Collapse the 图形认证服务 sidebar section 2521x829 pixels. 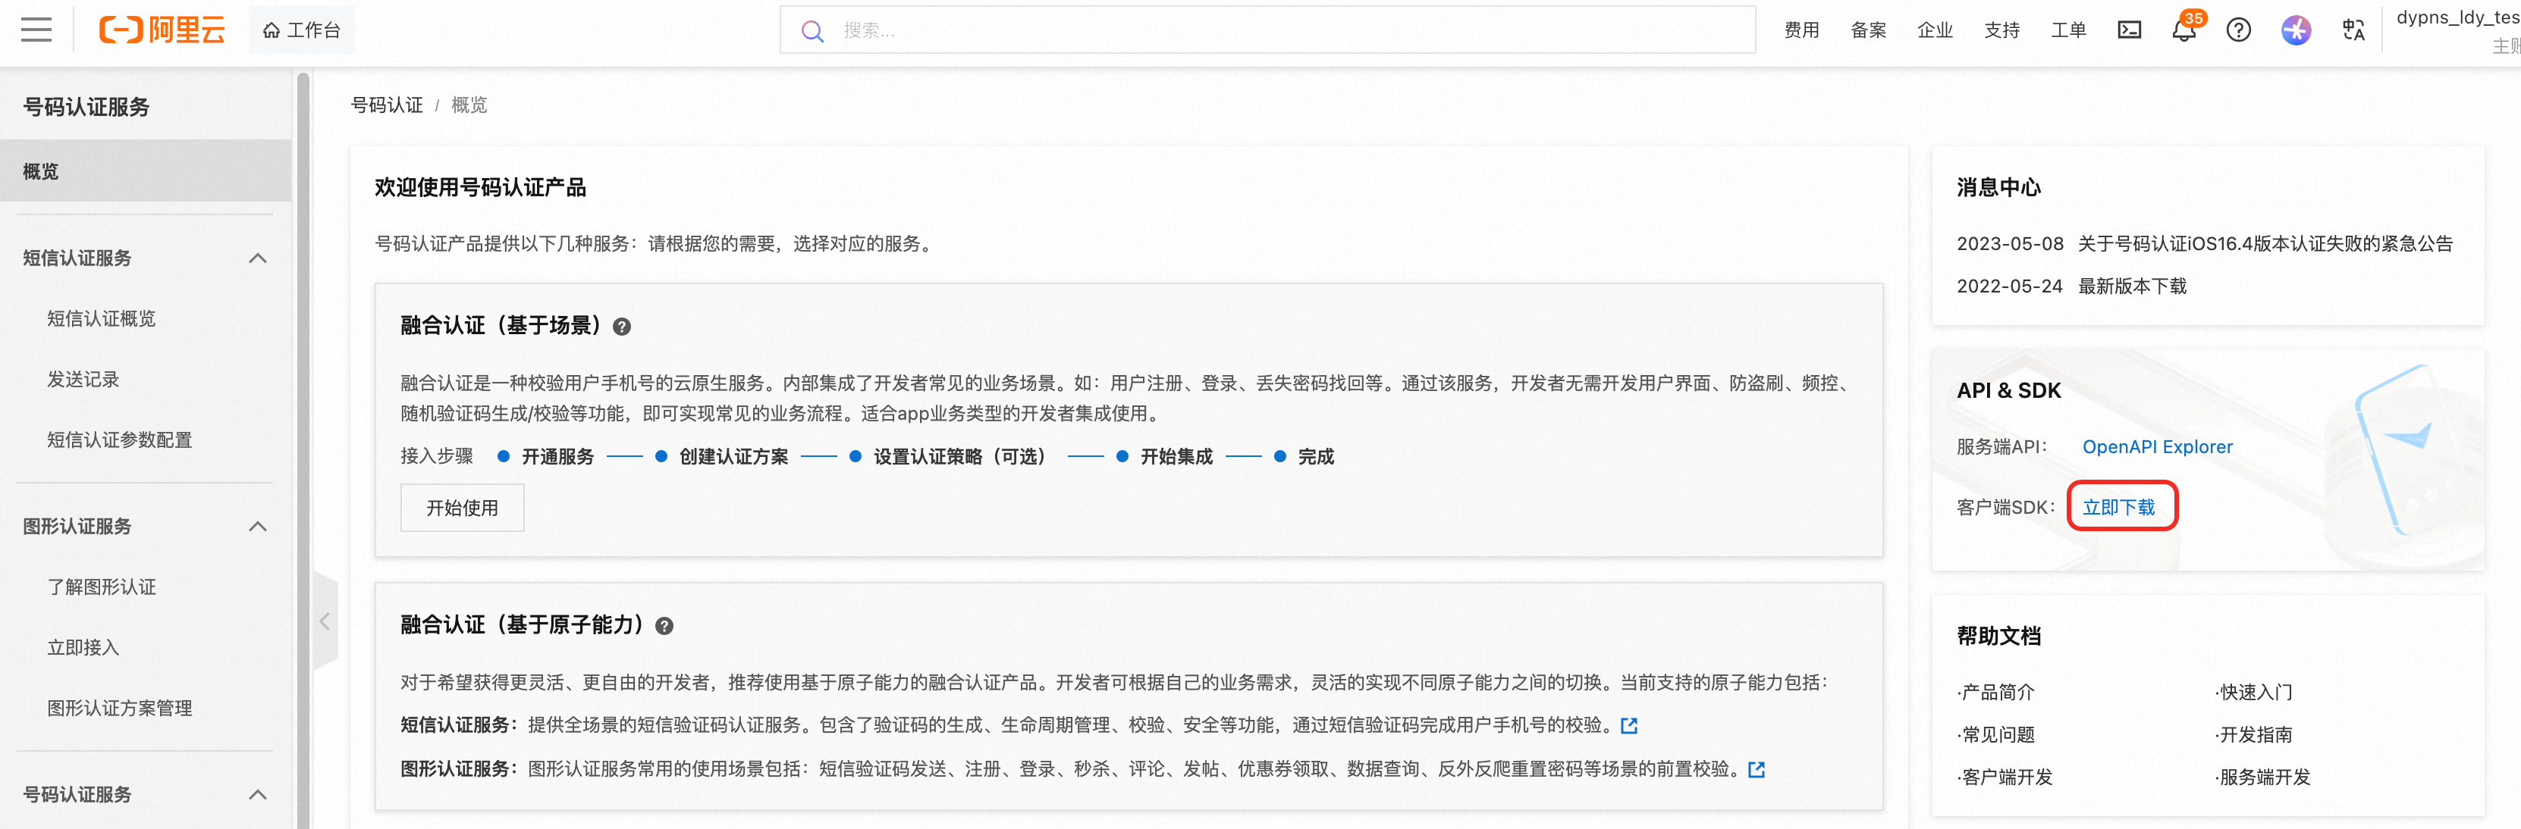pyautogui.click(x=257, y=526)
